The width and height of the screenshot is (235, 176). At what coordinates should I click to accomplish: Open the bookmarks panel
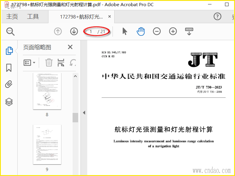[9, 68]
